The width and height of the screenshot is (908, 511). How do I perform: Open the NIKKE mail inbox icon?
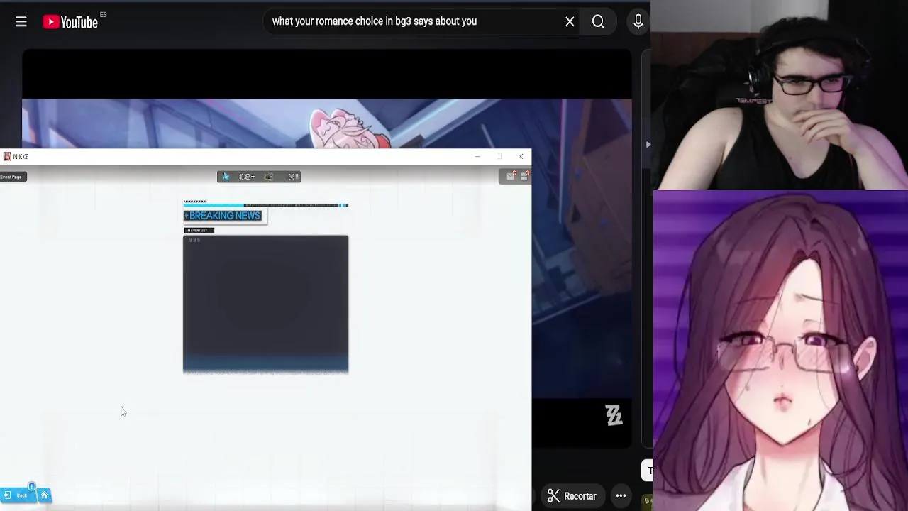(510, 176)
